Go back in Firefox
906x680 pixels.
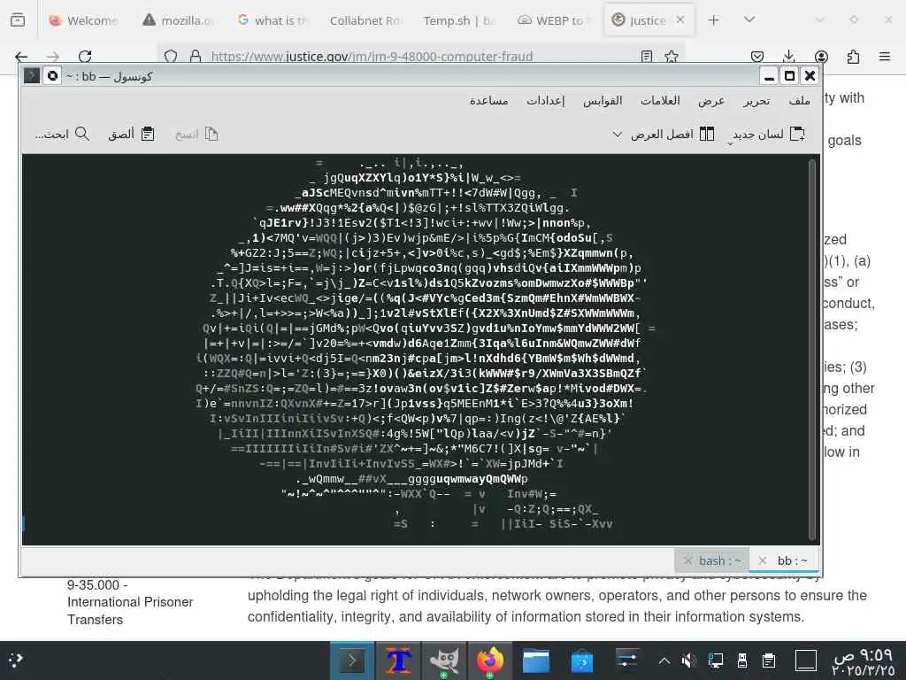pos(21,57)
